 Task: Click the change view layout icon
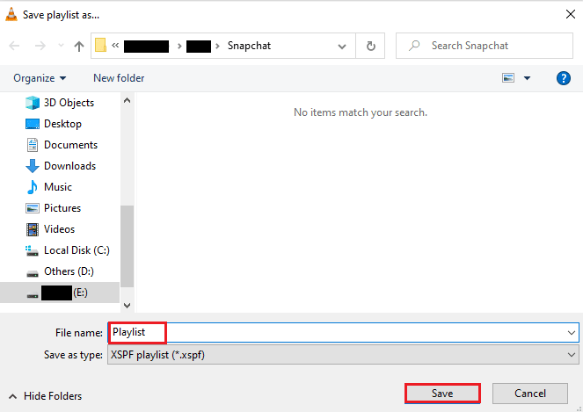[x=508, y=78]
